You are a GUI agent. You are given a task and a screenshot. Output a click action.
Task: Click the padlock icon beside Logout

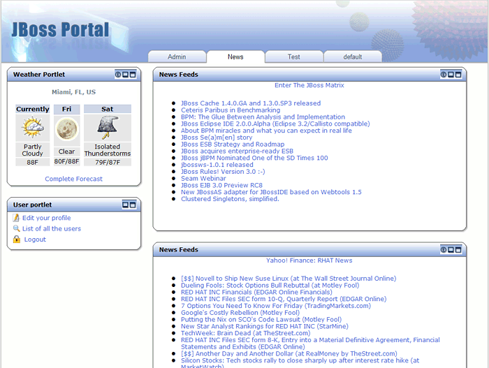tap(17, 240)
